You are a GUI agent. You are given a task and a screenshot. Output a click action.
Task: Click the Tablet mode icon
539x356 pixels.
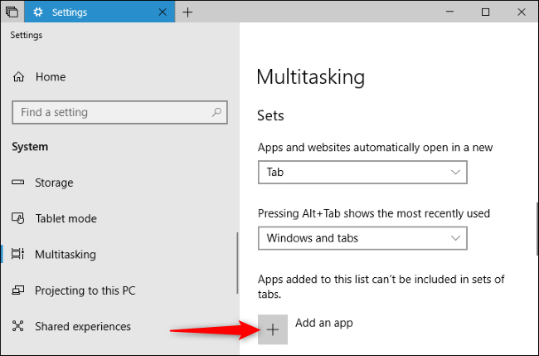click(x=19, y=218)
